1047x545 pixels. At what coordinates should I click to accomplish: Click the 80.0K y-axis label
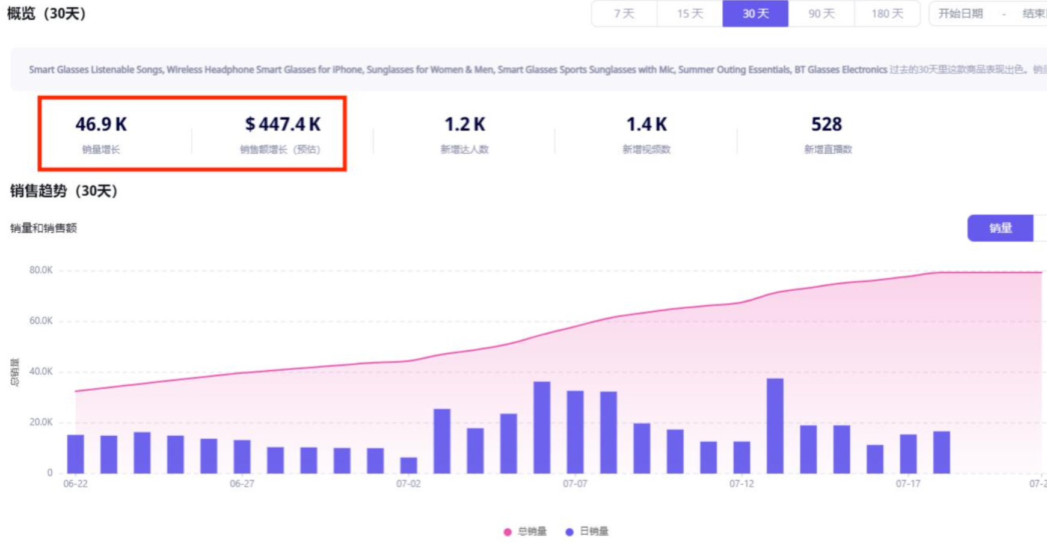(41, 270)
